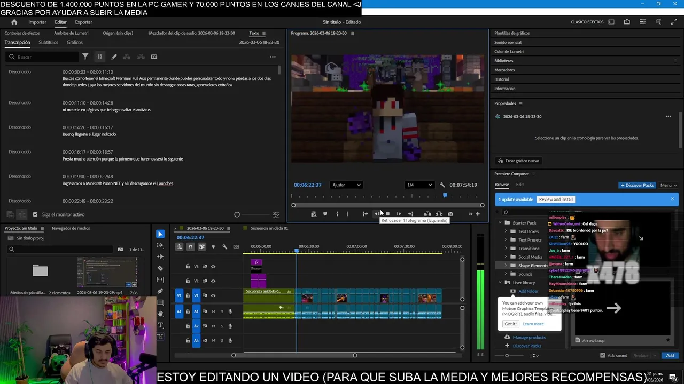Image resolution: width=684 pixels, height=384 pixels.
Task: Click Mark In bracket icon
Action: pyautogui.click(x=337, y=214)
